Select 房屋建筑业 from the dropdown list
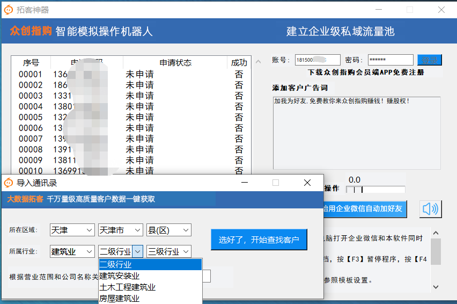 [150, 298]
